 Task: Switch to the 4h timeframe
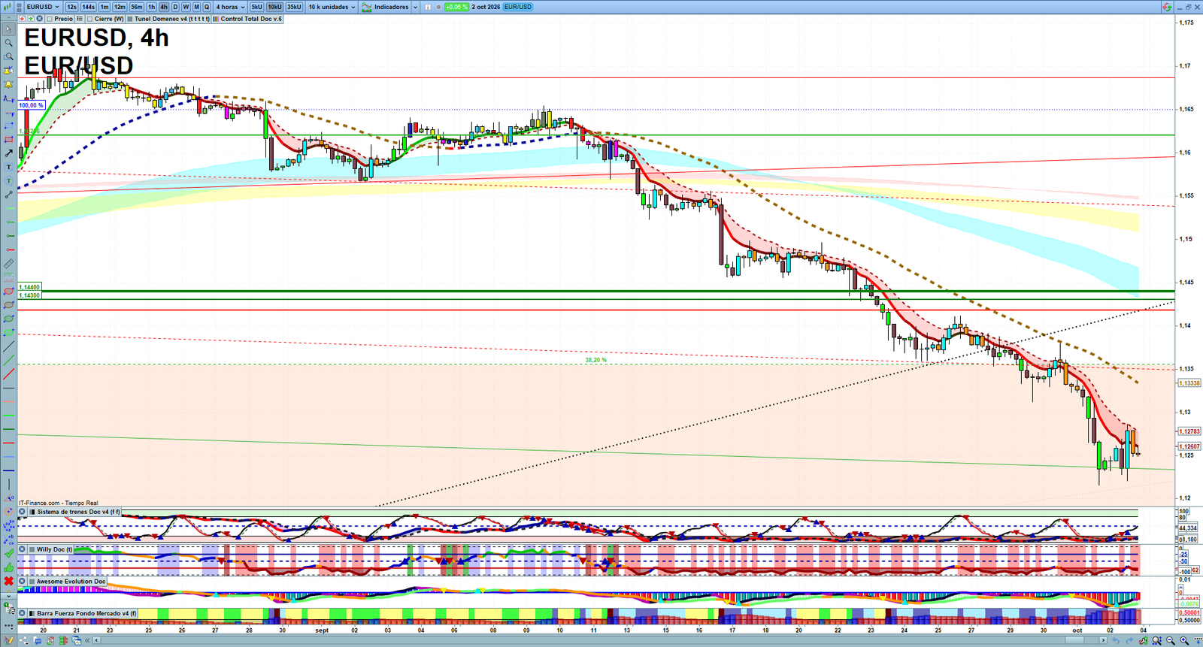coord(164,7)
